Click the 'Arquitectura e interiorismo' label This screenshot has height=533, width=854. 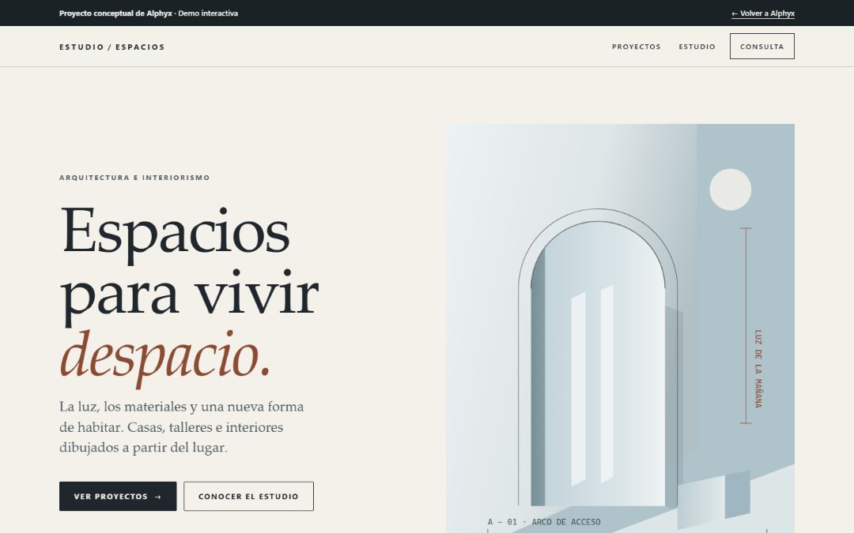tap(134, 178)
